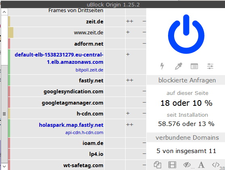Click bitpoll.zeit.de alias text
225x170 pixels.
point(89,70)
